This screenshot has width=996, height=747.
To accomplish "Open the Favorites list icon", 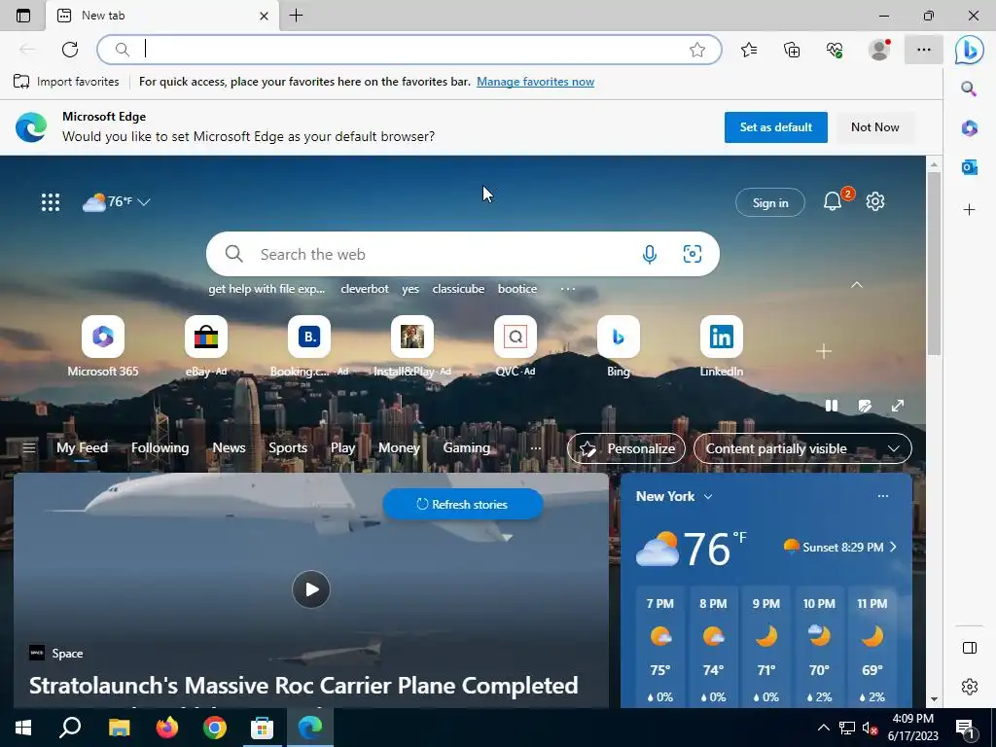I will point(749,50).
